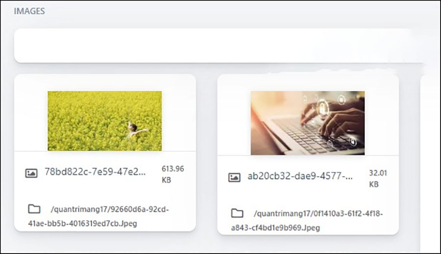Image resolution: width=441 pixels, height=254 pixels.
Task: Click the 32.01 KB file size label
Action: click(x=378, y=179)
